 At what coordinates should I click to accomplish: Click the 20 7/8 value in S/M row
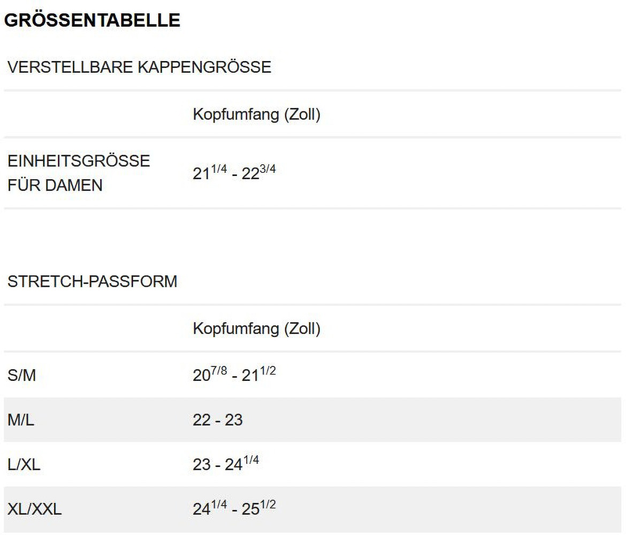210,375
